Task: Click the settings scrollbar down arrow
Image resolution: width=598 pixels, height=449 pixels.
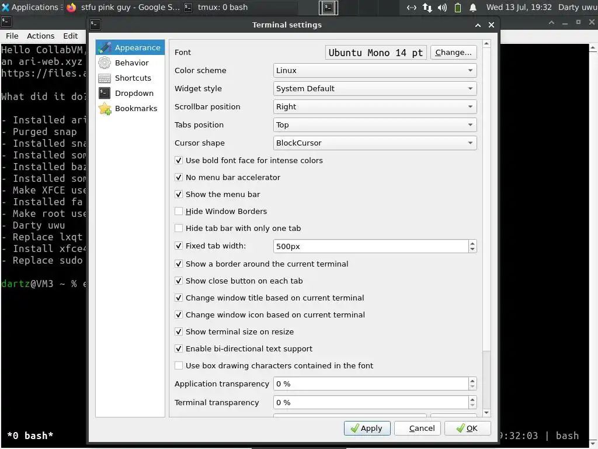Action: (486, 413)
